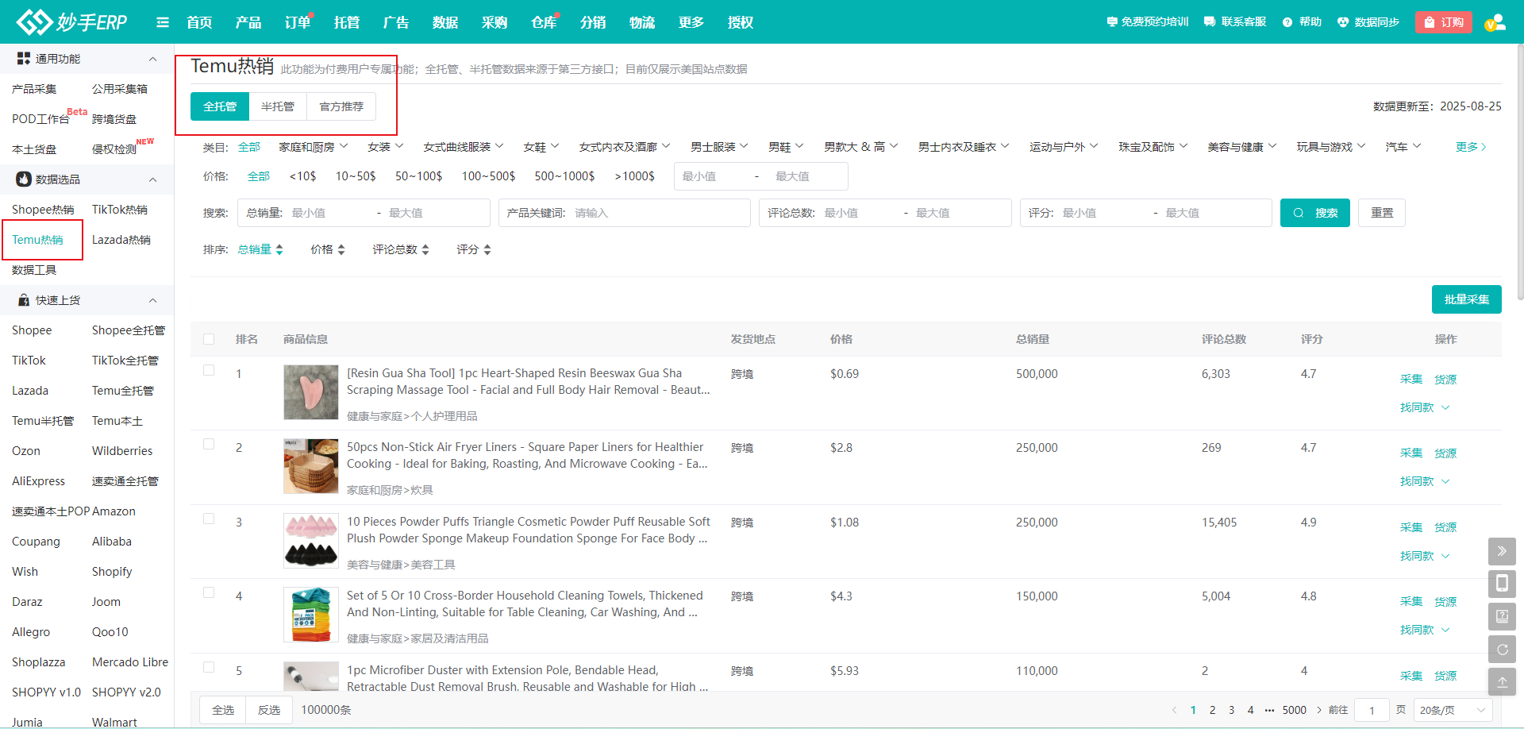Open the user account avatar icon
The image size is (1524, 729).
[x=1495, y=22]
